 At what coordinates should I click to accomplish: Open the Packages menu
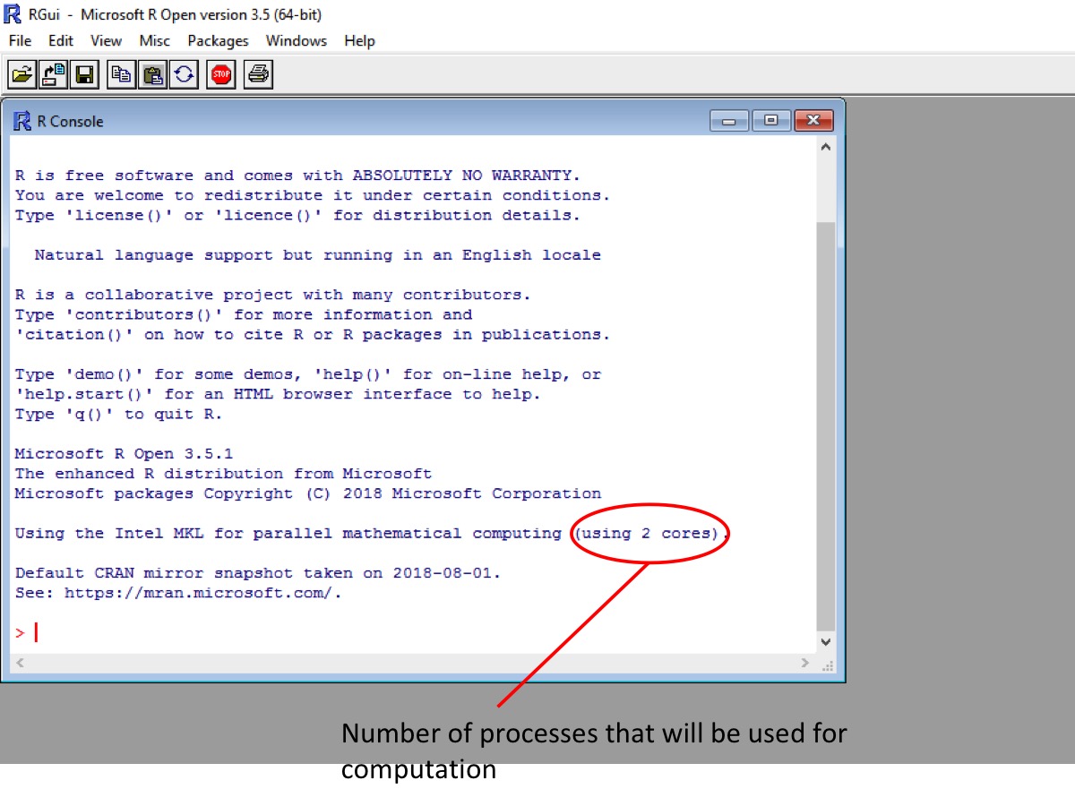pyautogui.click(x=218, y=40)
